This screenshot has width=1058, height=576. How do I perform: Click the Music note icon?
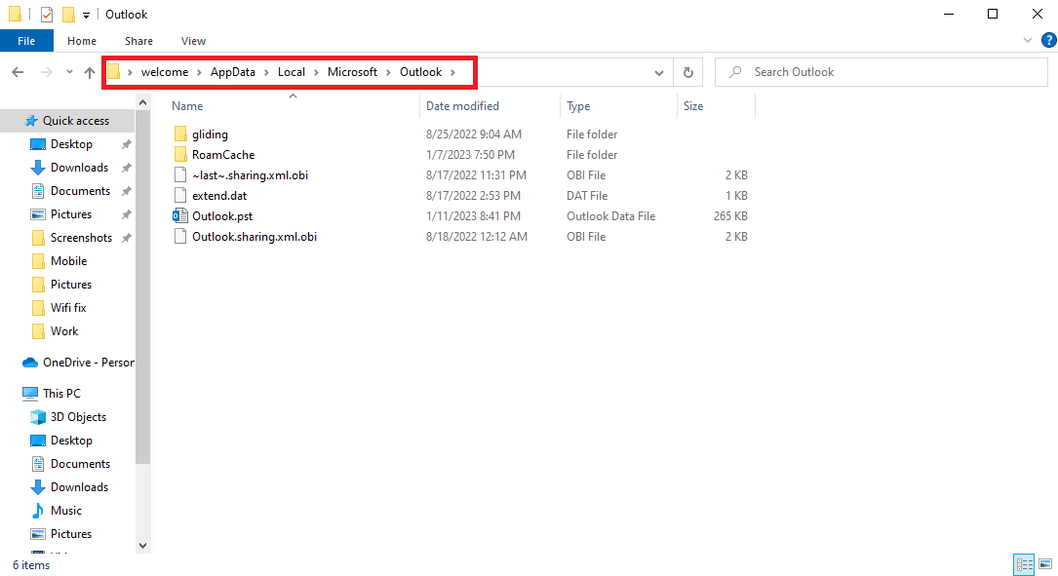38,511
